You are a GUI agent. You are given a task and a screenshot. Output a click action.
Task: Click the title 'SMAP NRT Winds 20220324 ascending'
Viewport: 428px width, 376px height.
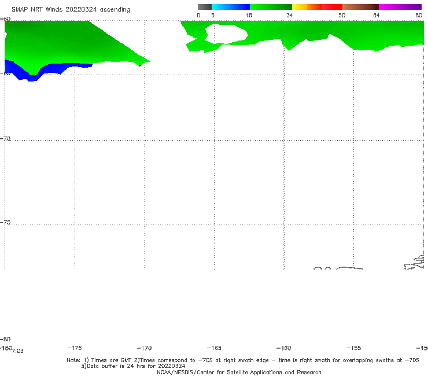coord(71,10)
